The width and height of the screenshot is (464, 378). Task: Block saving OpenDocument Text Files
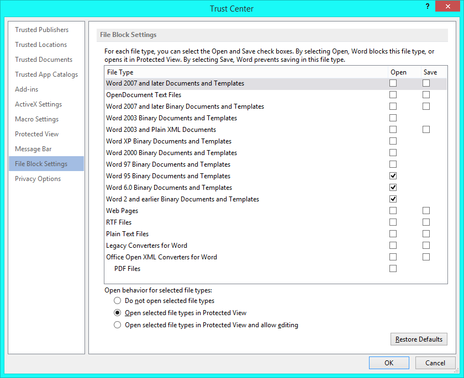(426, 95)
